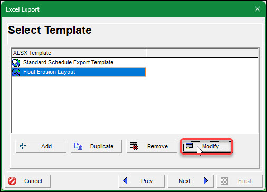Click the Duplicate template button
The width and height of the screenshot is (267, 192).
tap(96, 146)
